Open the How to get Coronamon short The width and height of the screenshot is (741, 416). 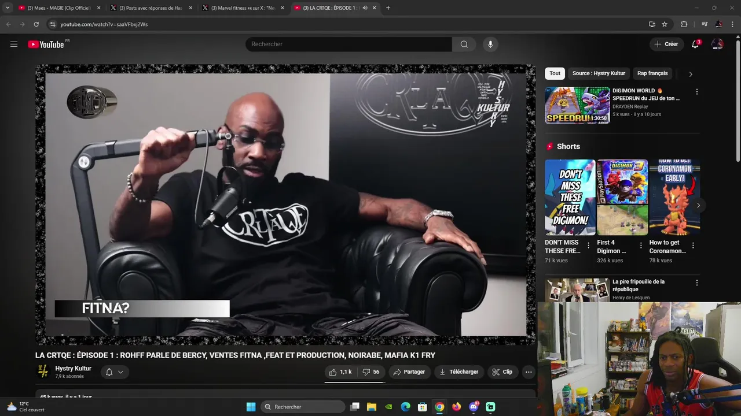click(x=674, y=197)
